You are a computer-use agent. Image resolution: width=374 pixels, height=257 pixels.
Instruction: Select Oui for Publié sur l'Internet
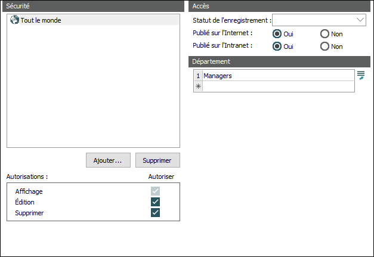tap(277, 34)
